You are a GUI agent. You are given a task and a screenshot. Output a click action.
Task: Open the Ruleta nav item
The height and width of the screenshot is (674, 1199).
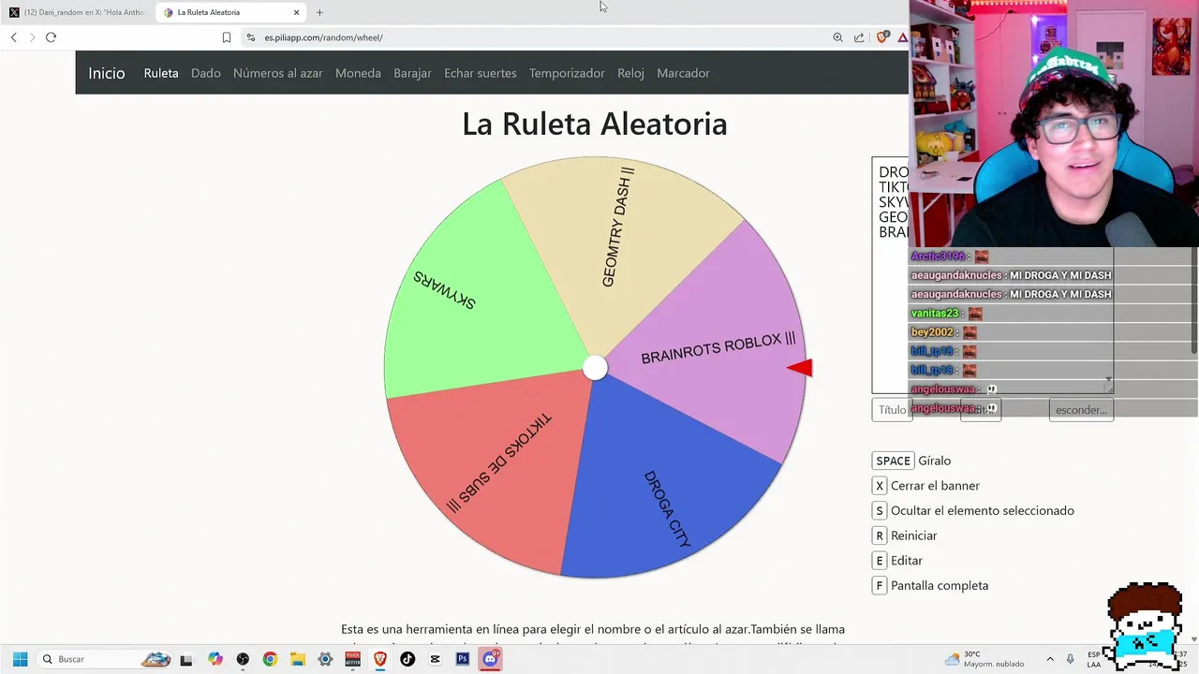(161, 73)
